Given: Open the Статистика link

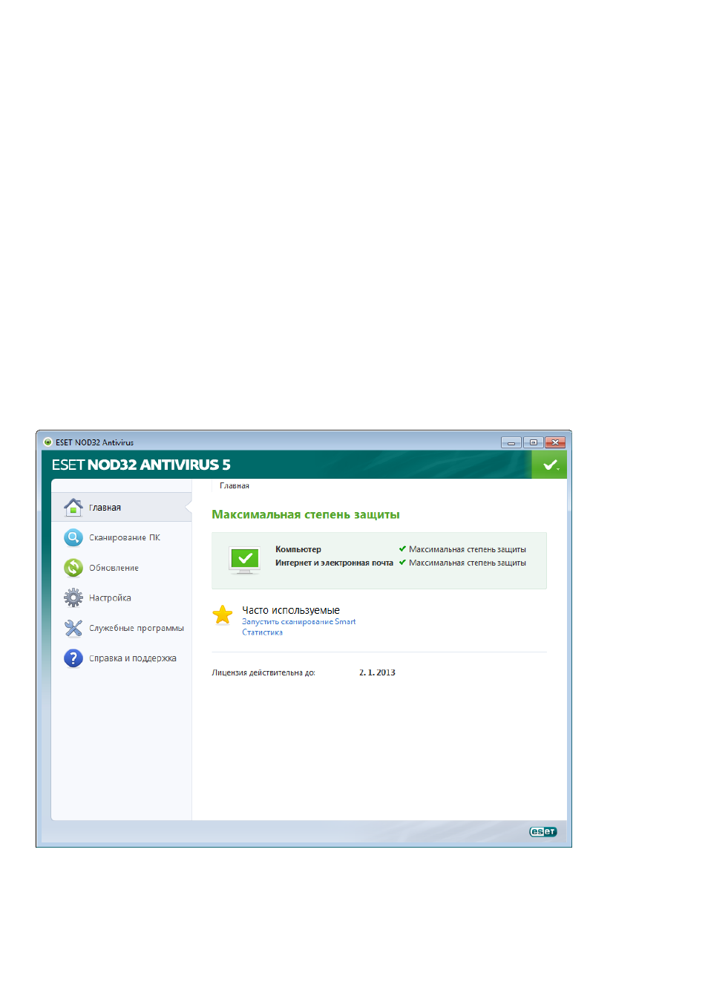Looking at the screenshot, I should pos(262,632).
